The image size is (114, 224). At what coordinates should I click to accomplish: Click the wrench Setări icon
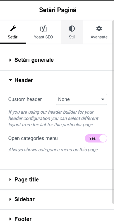pos(13,29)
